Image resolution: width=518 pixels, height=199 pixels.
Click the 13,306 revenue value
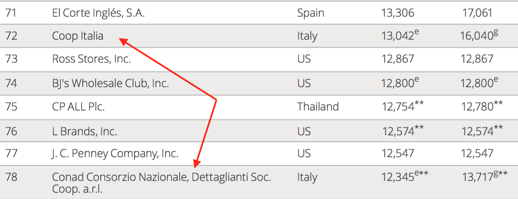pyautogui.click(x=398, y=13)
